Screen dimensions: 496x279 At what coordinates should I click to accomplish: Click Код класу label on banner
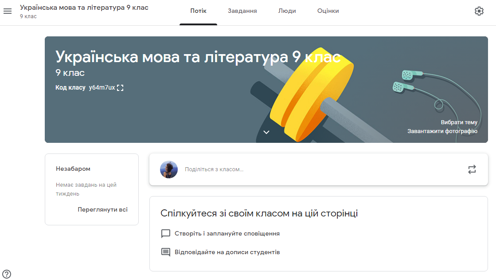click(70, 87)
